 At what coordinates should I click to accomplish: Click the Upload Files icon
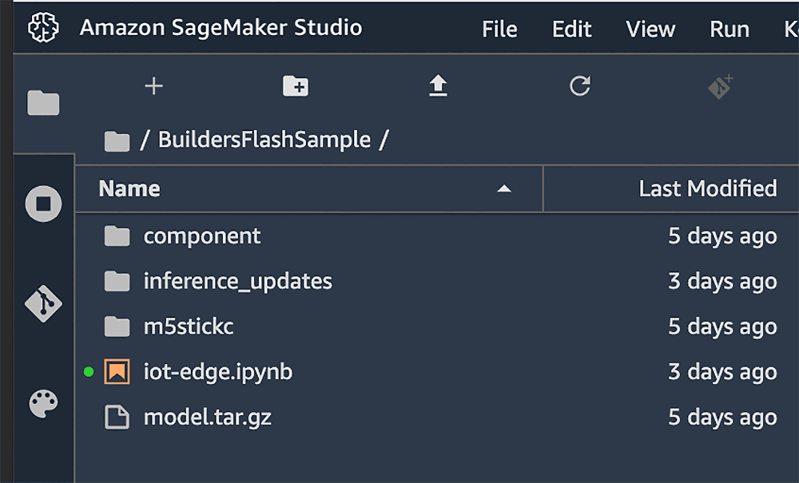coord(437,86)
